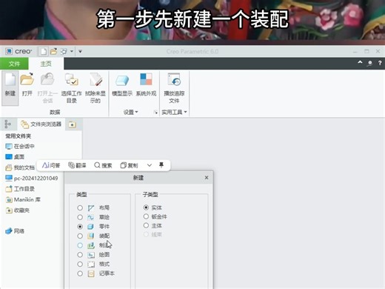Image resolution: width=385 pixels, height=289 pixels.
Task: Click the 翻译 translate tool
Action: (77, 165)
